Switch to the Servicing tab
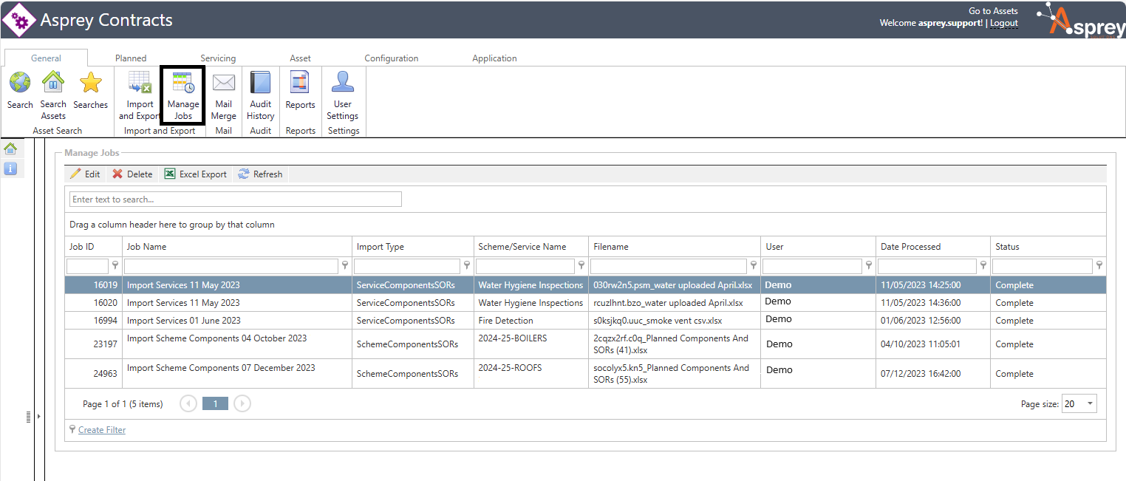Viewport: 1126px width, 481px height. pyautogui.click(x=218, y=58)
